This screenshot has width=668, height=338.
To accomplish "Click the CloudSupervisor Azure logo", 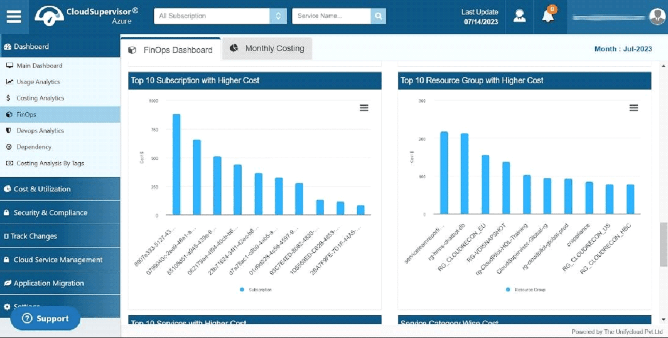I will click(86, 16).
